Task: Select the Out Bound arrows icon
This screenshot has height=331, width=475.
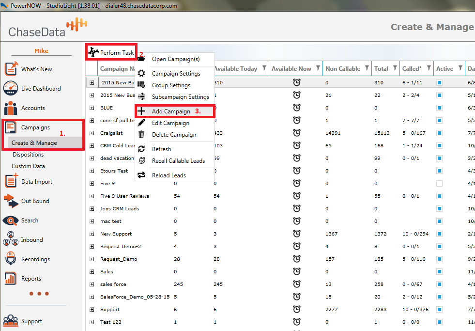Action: coord(11,201)
